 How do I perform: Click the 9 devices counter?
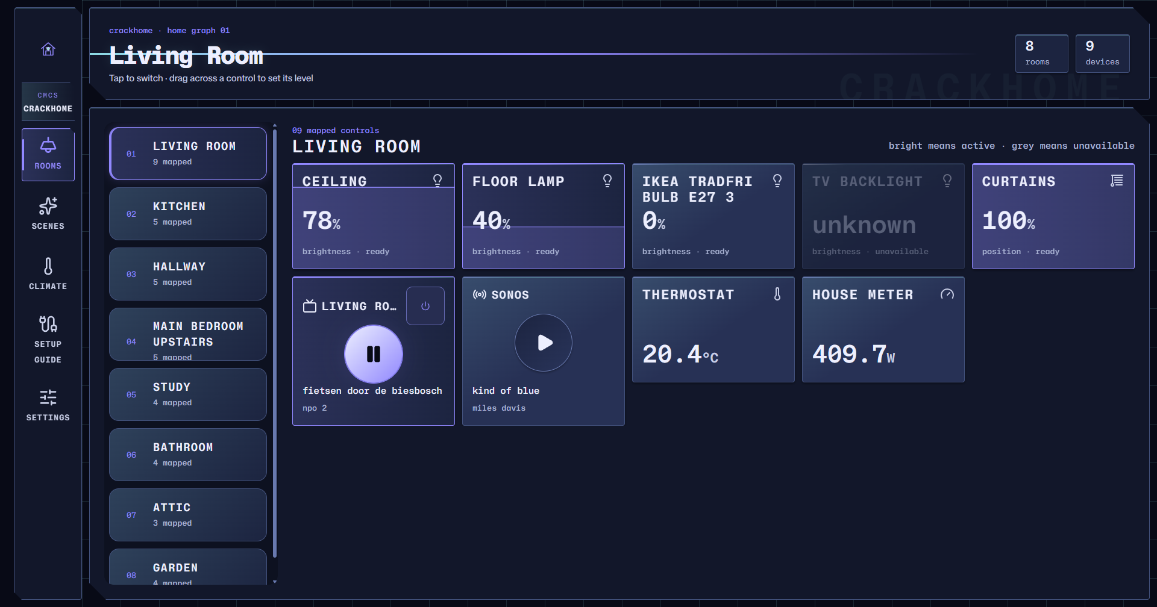[x=1103, y=54]
